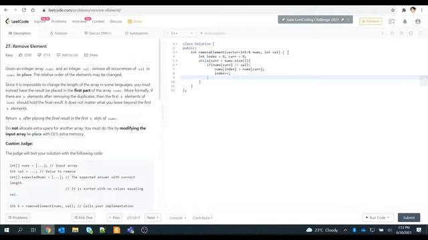Screen dimensions: 428x240
Task: Expand the Console panel
Action: coord(178,218)
